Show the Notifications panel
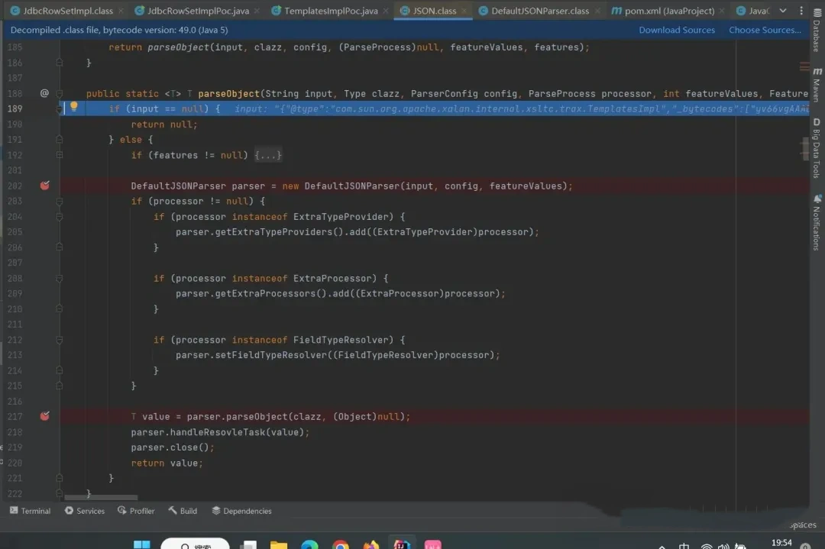The width and height of the screenshot is (825, 549). (817, 222)
